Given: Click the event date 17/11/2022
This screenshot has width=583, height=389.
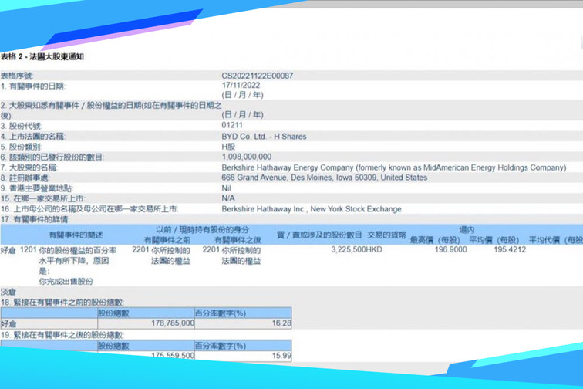Looking at the screenshot, I should click(241, 86).
